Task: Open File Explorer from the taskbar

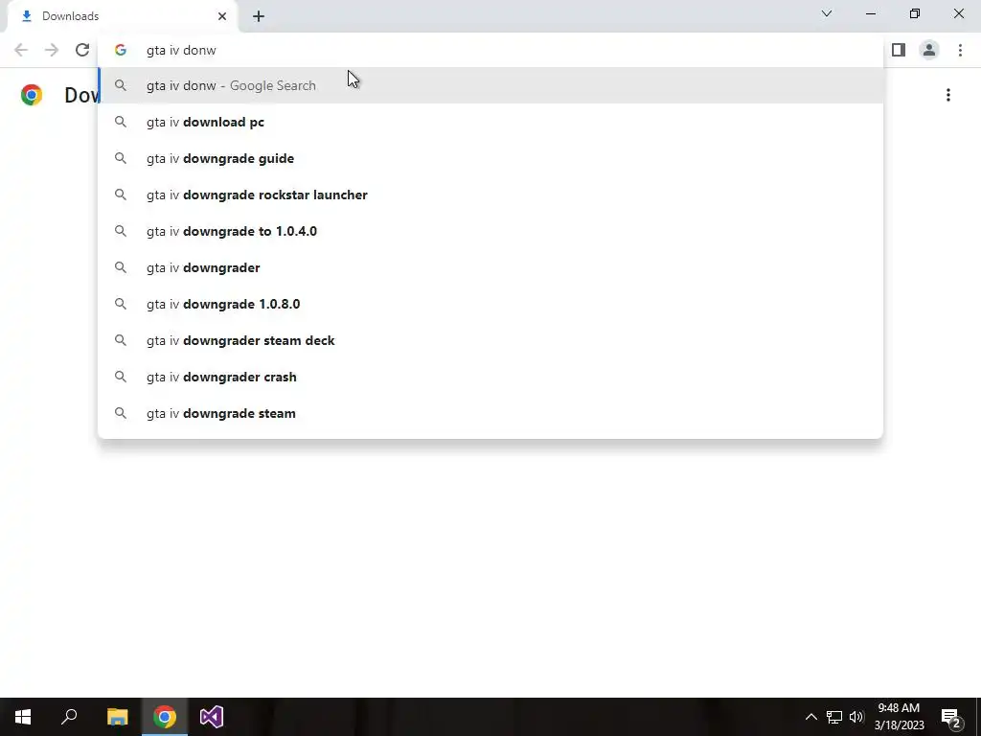Action: pos(117,717)
